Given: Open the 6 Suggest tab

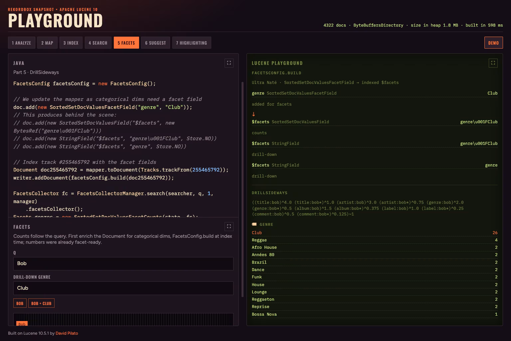Looking at the screenshot, I should [155, 43].
